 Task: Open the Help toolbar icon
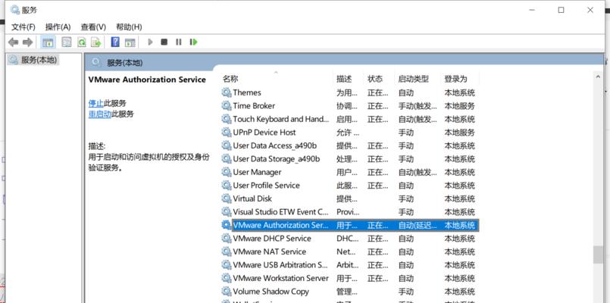pyautogui.click(x=115, y=42)
